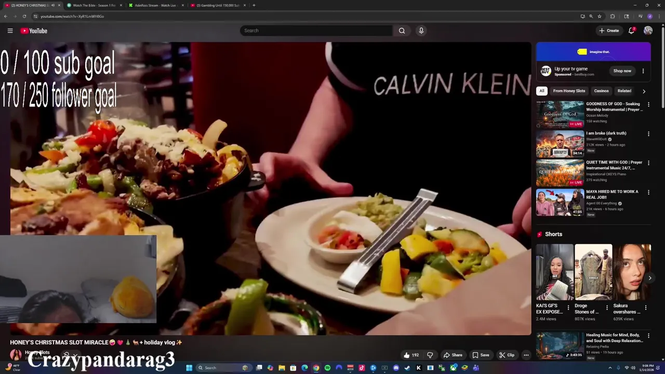Reload the page in the browser
The width and height of the screenshot is (665, 374).
pyautogui.click(x=24, y=16)
